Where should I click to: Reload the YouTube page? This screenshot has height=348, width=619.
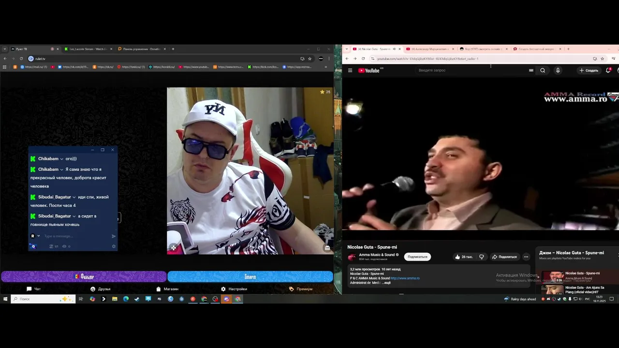pyautogui.click(x=363, y=58)
